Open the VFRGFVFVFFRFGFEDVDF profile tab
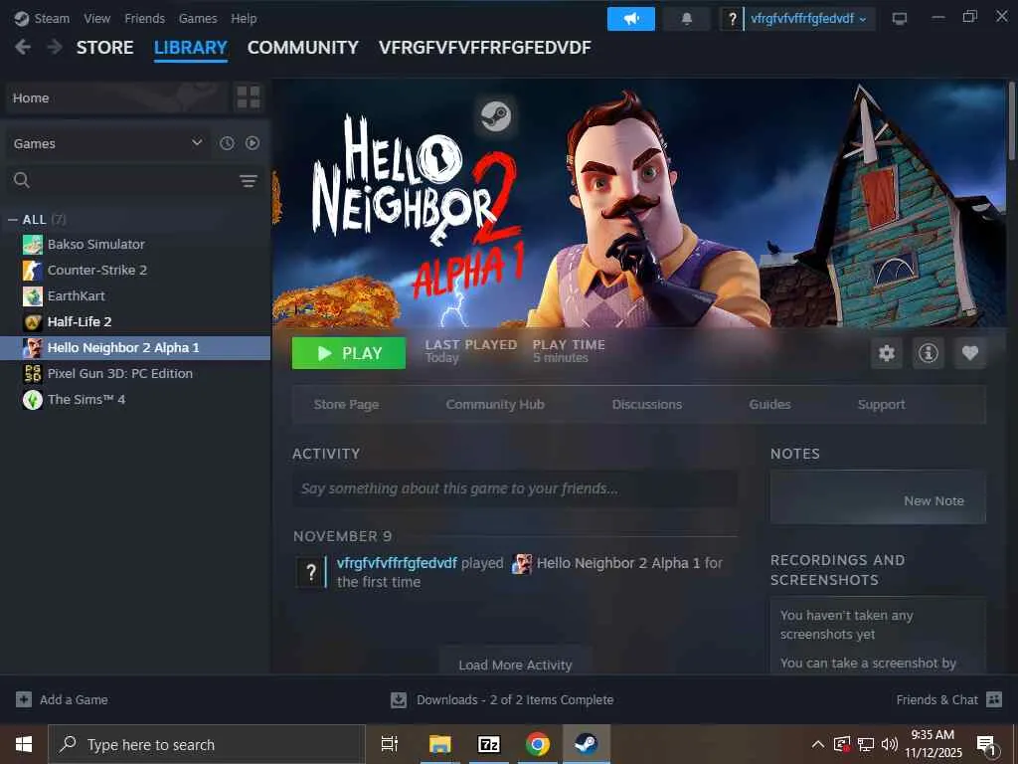1018x764 pixels. (x=484, y=48)
